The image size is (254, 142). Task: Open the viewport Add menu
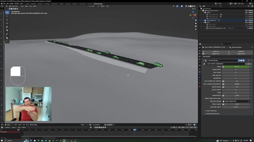(x=31, y=6)
